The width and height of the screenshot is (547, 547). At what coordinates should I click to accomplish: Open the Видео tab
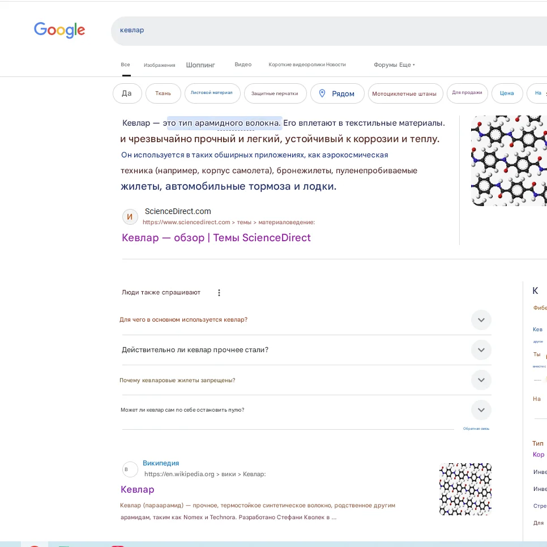pos(243,65)
